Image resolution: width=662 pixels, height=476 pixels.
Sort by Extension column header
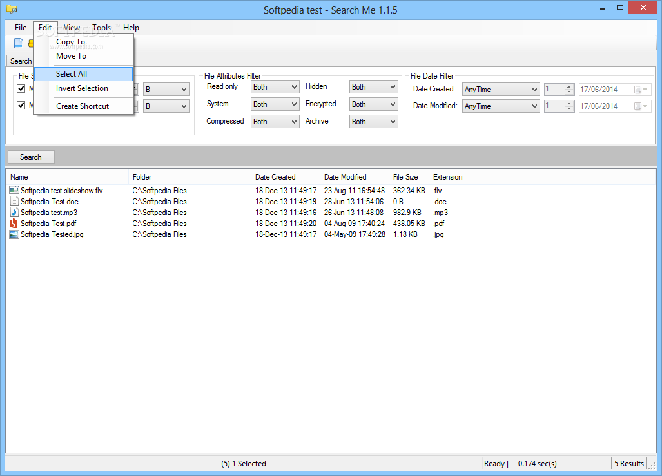pos(448,177)
